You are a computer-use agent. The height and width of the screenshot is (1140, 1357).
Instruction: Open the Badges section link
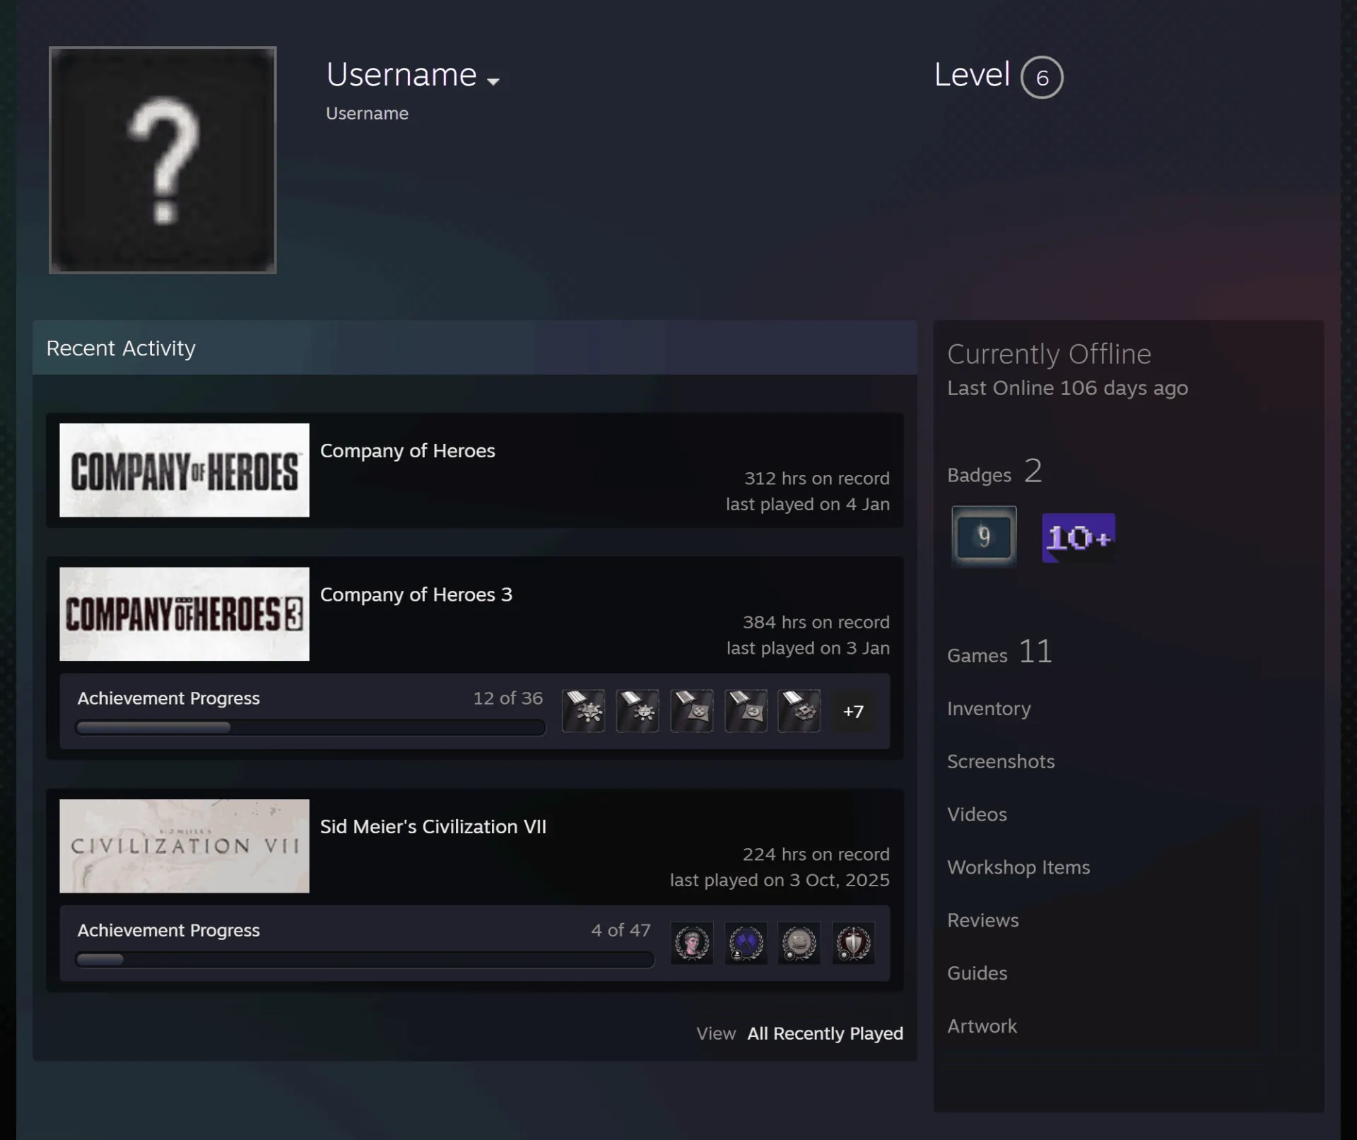click(994, 471)
